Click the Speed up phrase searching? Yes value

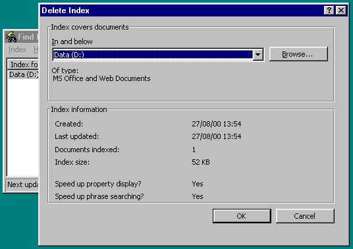coord(198,196)
